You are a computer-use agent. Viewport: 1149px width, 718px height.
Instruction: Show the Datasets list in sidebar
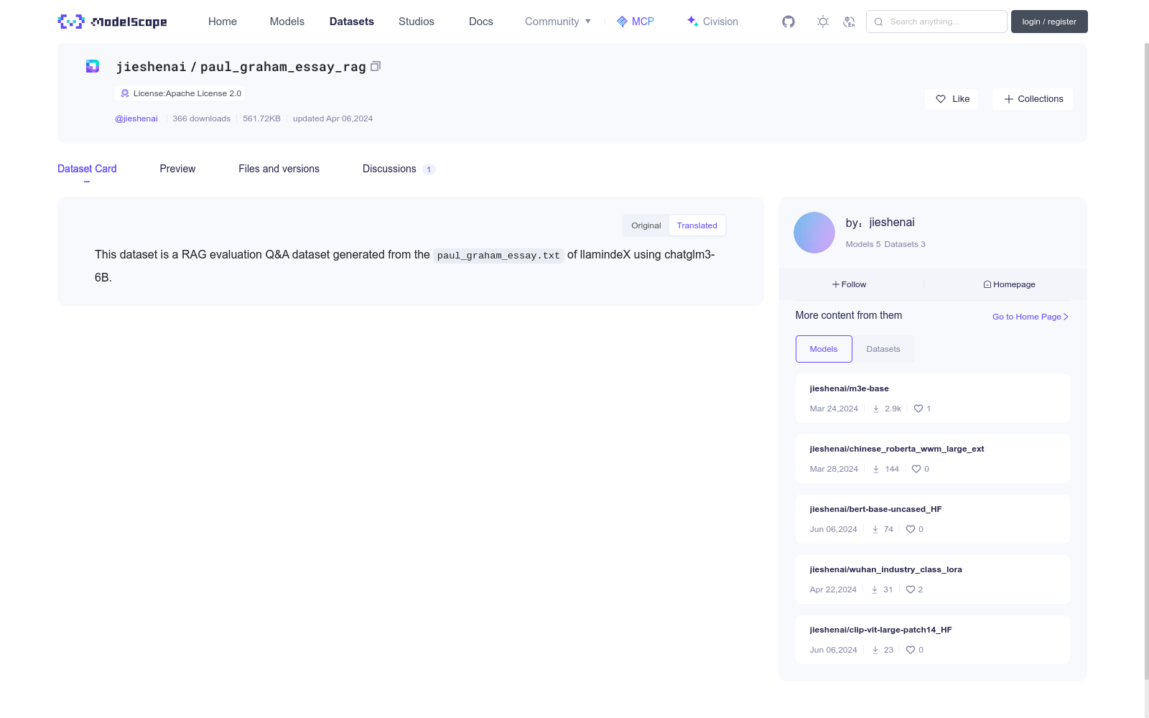(x=883, y=349)
